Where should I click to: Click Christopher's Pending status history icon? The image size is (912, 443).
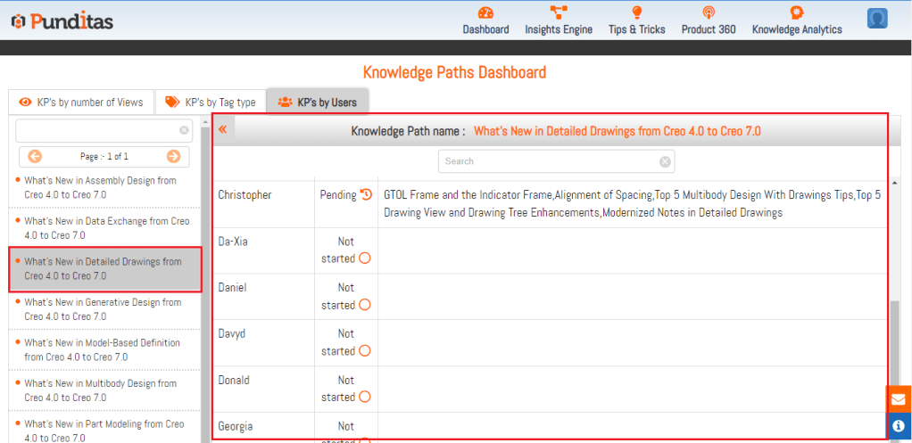tap(366, 195)
